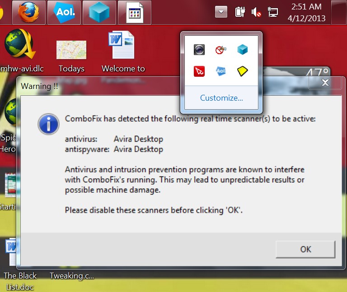Click the Warning !! dialog title
347x292 pixels.
(39, 86)
